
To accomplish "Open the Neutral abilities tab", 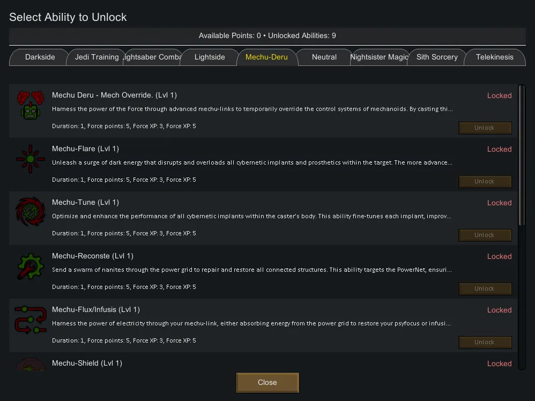I will (x=324, y=57).
